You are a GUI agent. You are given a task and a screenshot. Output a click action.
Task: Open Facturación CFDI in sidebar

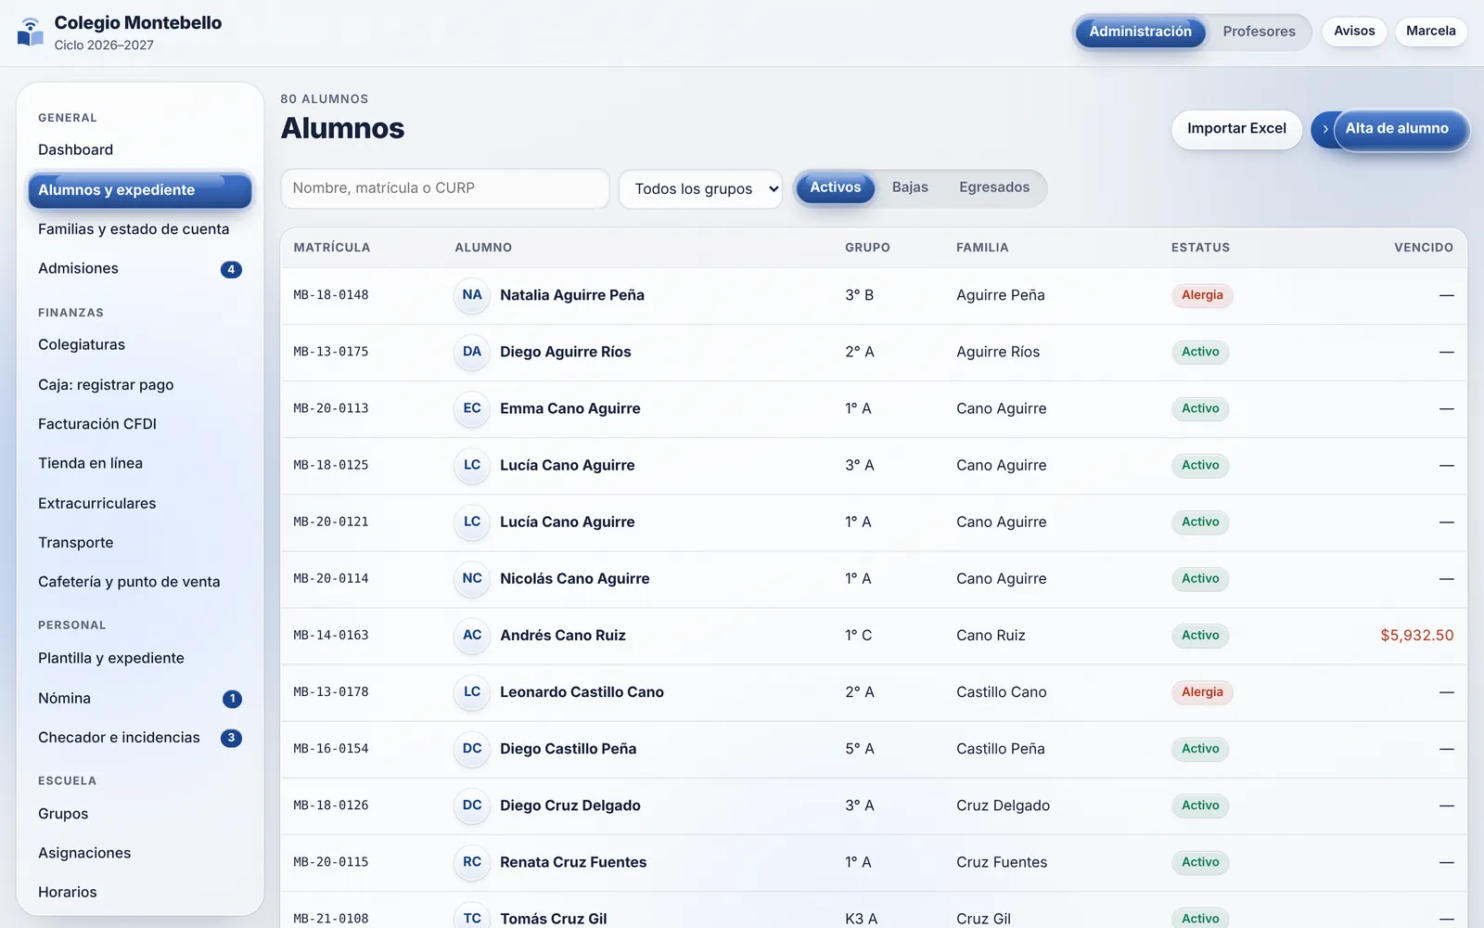coord(140,424)
